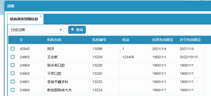Tick the checkbox for 于军口腔
The height and width of the screenshot is (96, 211).
click(x=13, y=73)
